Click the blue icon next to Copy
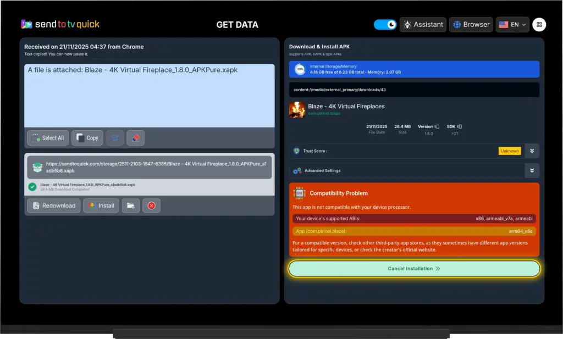Viewport: 563px width, 339px height. (x=114, y=138)
